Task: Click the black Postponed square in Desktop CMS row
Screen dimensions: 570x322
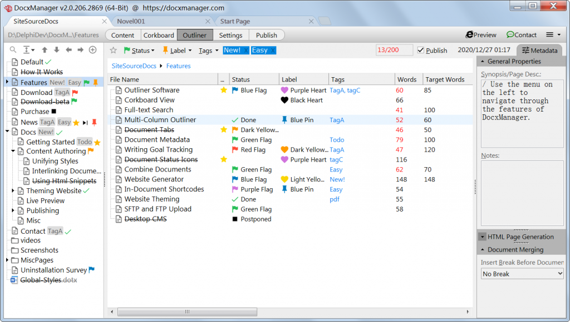Action: (235, 219)
